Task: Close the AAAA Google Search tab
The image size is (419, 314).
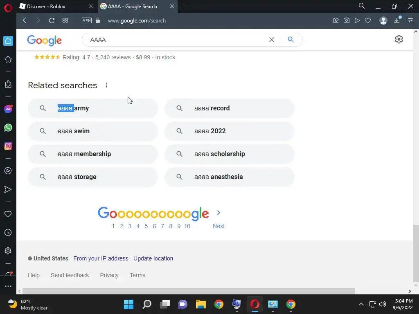Action: coord(172,7)
